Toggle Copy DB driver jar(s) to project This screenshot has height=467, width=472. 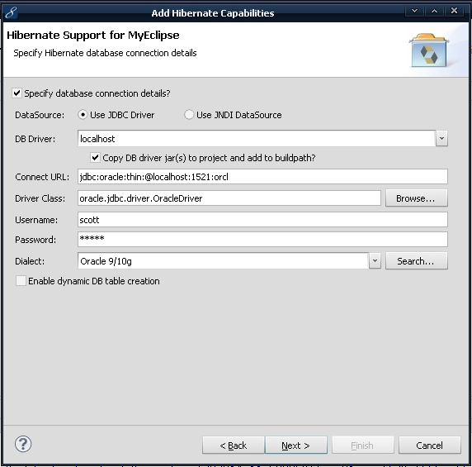coord(95,157)
